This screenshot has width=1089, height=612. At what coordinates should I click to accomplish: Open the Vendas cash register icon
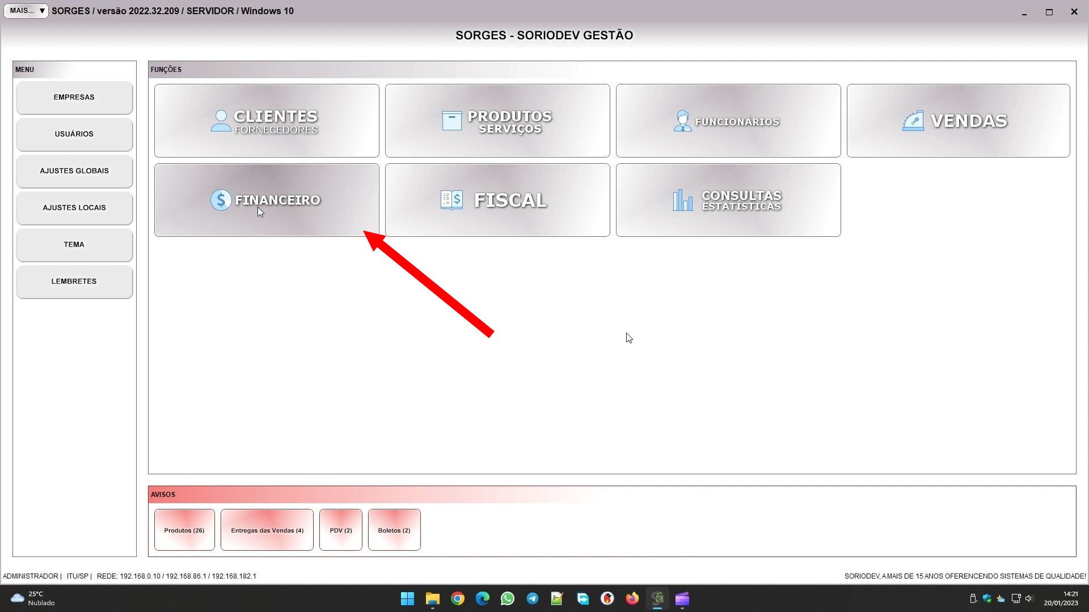click(913, 121)
